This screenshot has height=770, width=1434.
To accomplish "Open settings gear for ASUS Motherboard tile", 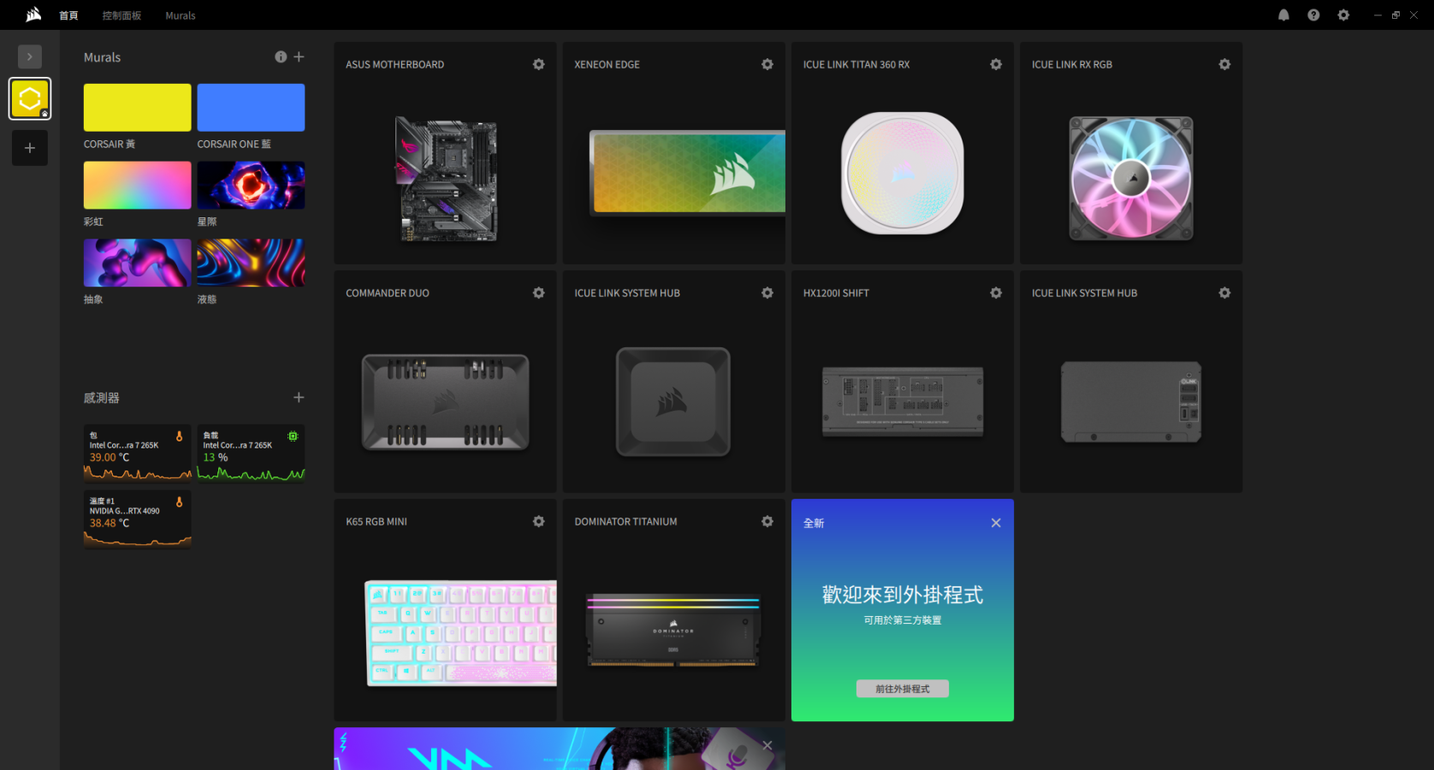I will pos(538,64).
